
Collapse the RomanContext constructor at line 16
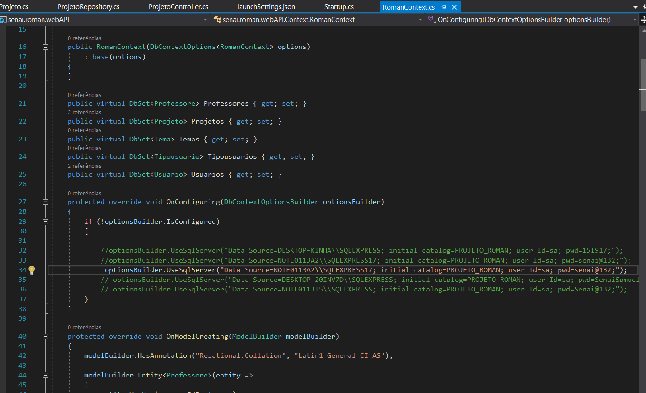45,47
